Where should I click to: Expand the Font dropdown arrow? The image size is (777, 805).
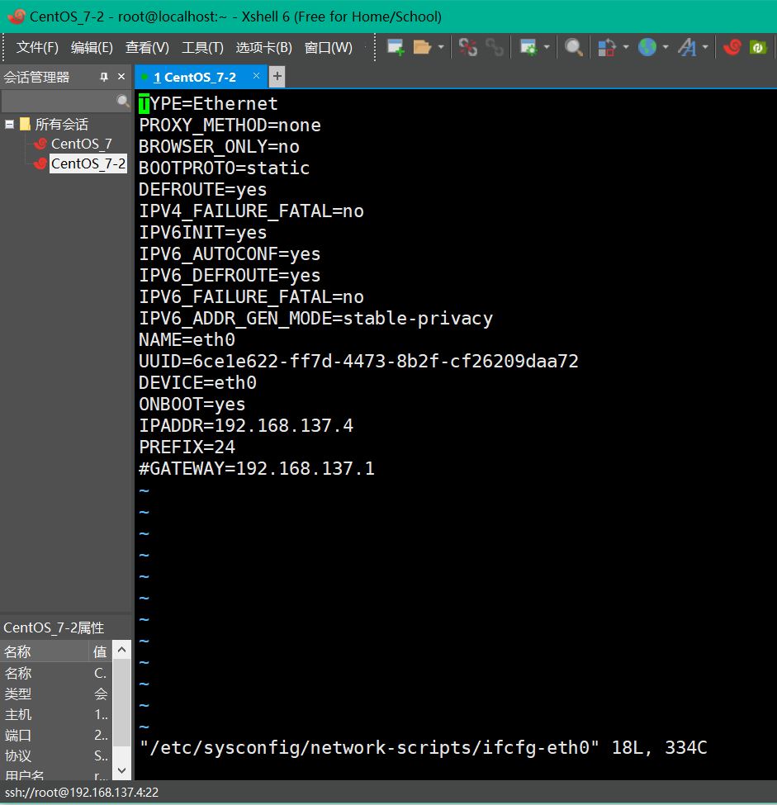705,47
